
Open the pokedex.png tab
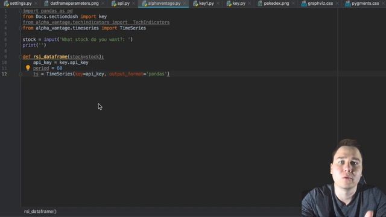(x=276, y=4)
